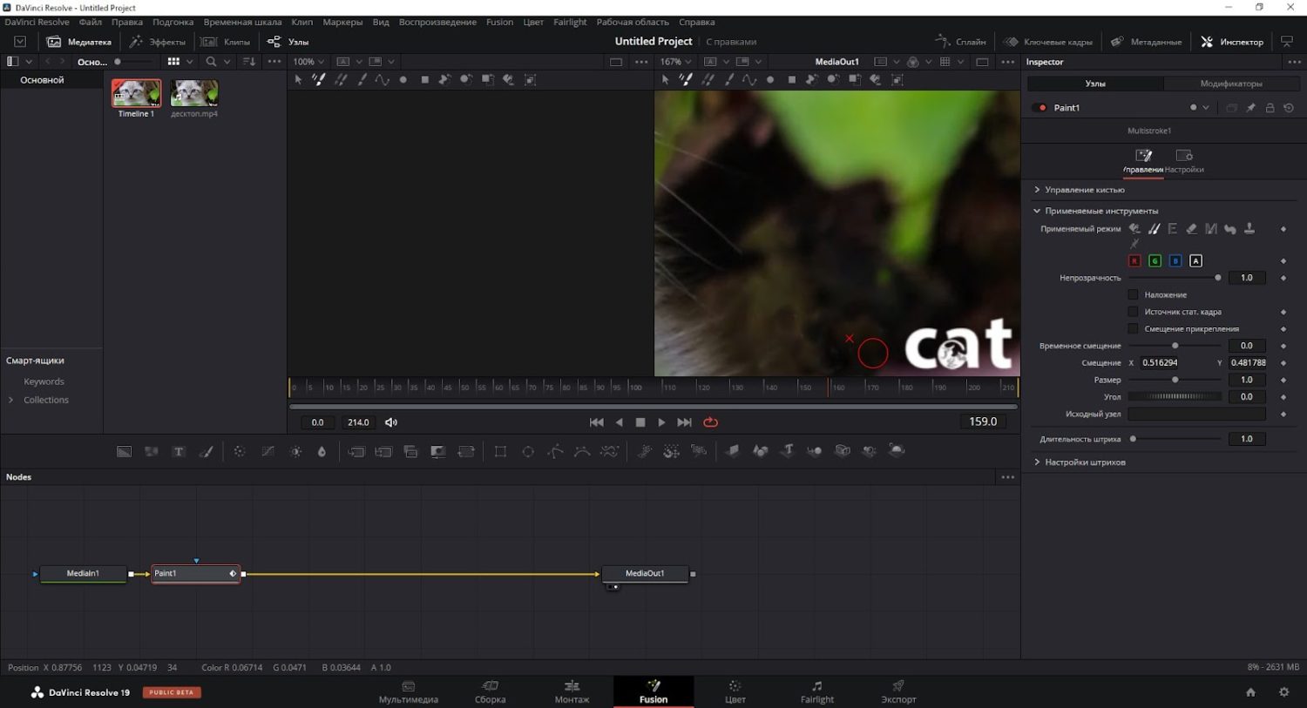Open the Метаданные panel

pos(1147,42)
